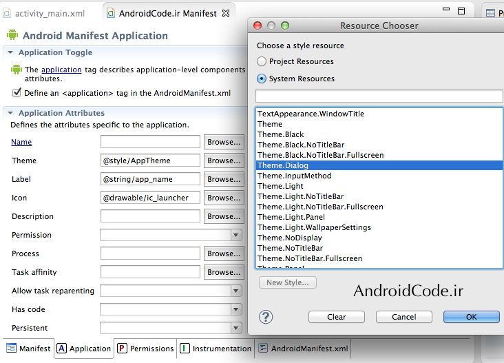Click the Browse button next to Theme
The width and height of the screenshot is (504, 363).
click(224, 160)
